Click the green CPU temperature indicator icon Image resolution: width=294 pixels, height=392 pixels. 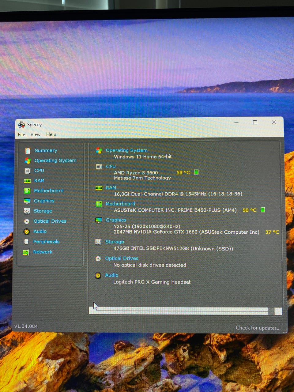197,172
